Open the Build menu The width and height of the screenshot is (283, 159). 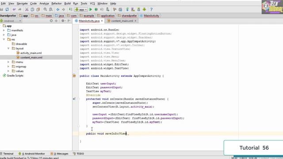point(67,4)
